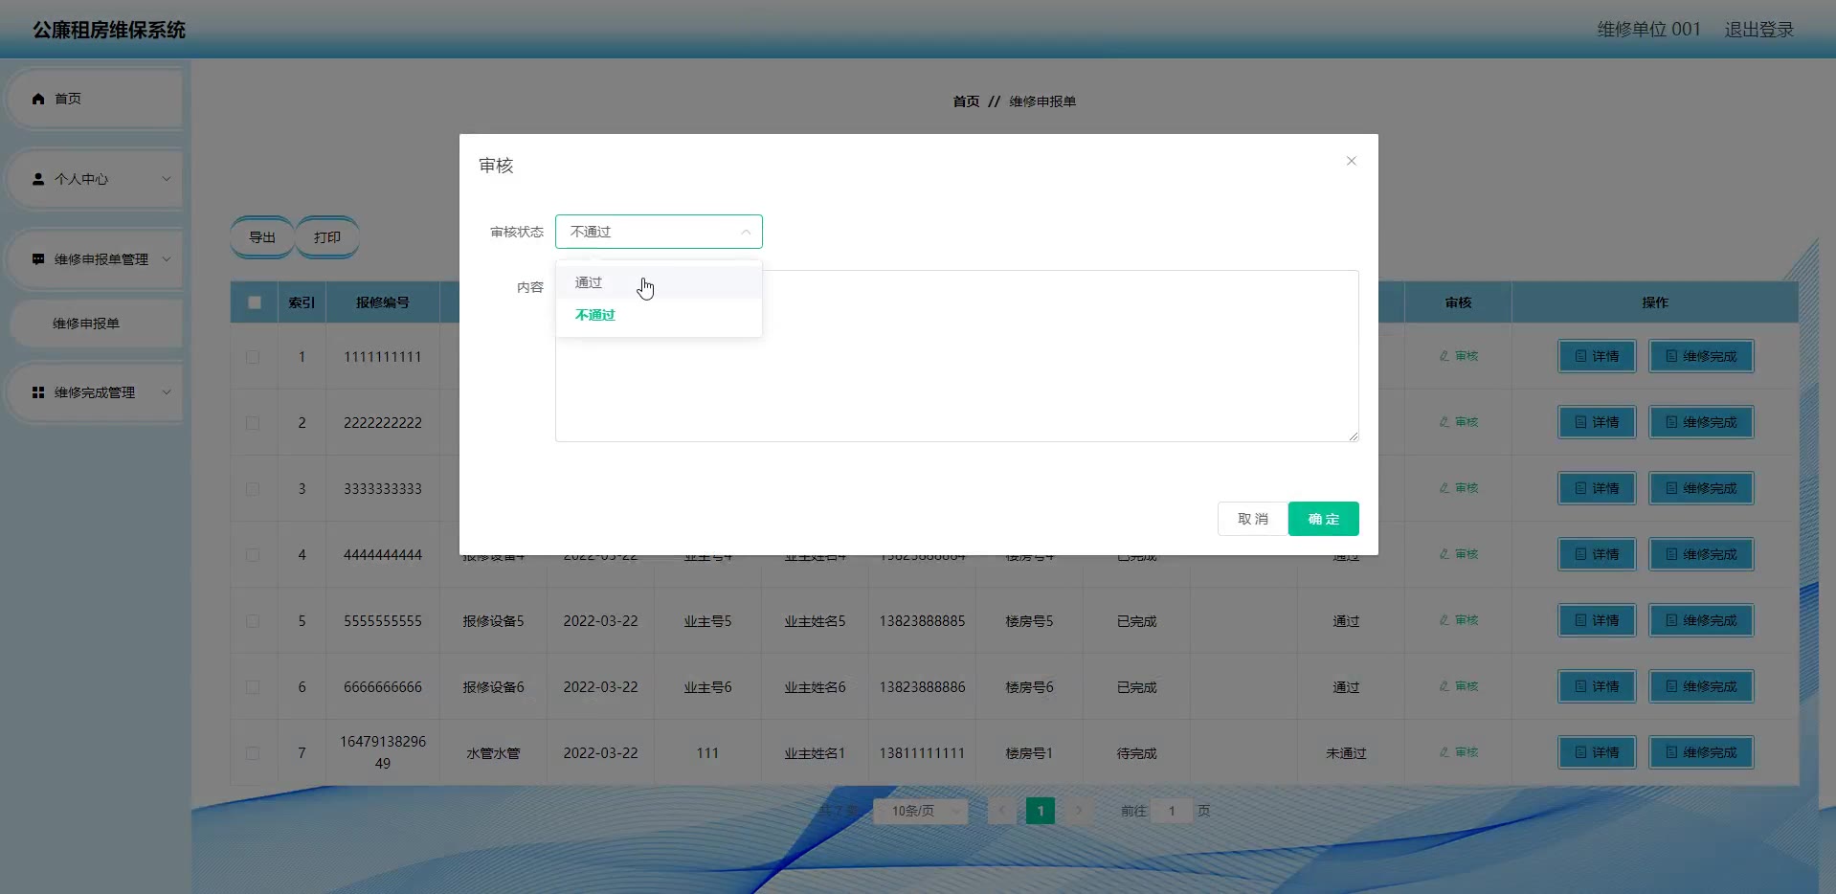The height and width of the screenshot is (894, 1836).
Task: Click the grid icon beside 维修完成管理
Action: tap(38, 392)
